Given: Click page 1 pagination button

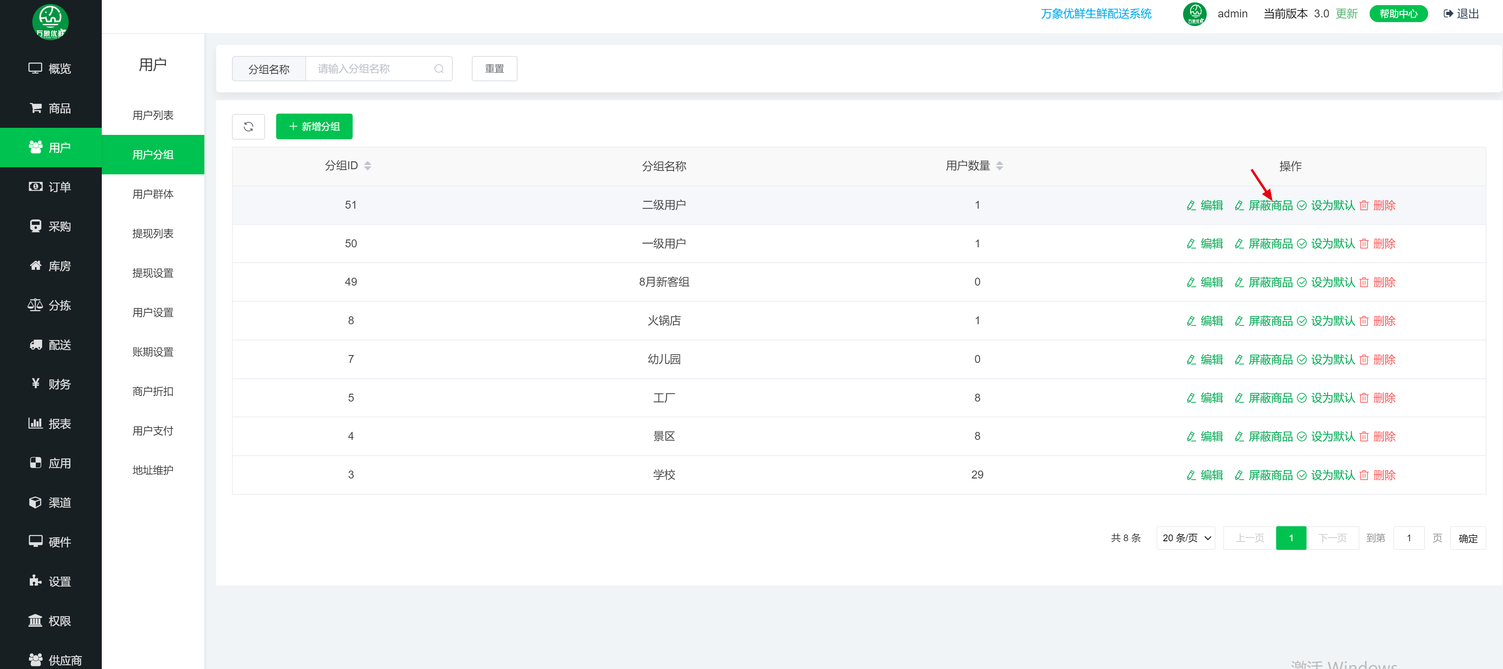Looking at the screenshot, I should 1291,538.
